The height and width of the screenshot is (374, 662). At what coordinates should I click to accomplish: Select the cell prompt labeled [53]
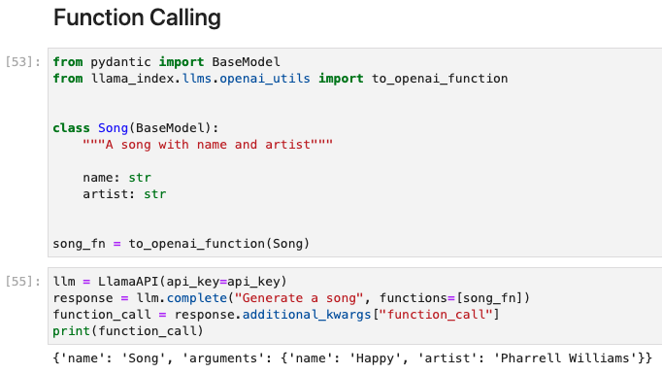[x=23, y=62]
